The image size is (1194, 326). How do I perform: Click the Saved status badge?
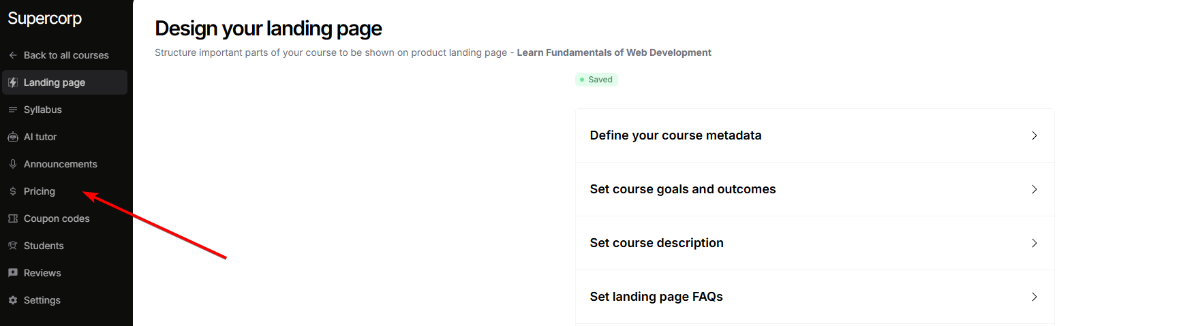[x=596, y=80]
